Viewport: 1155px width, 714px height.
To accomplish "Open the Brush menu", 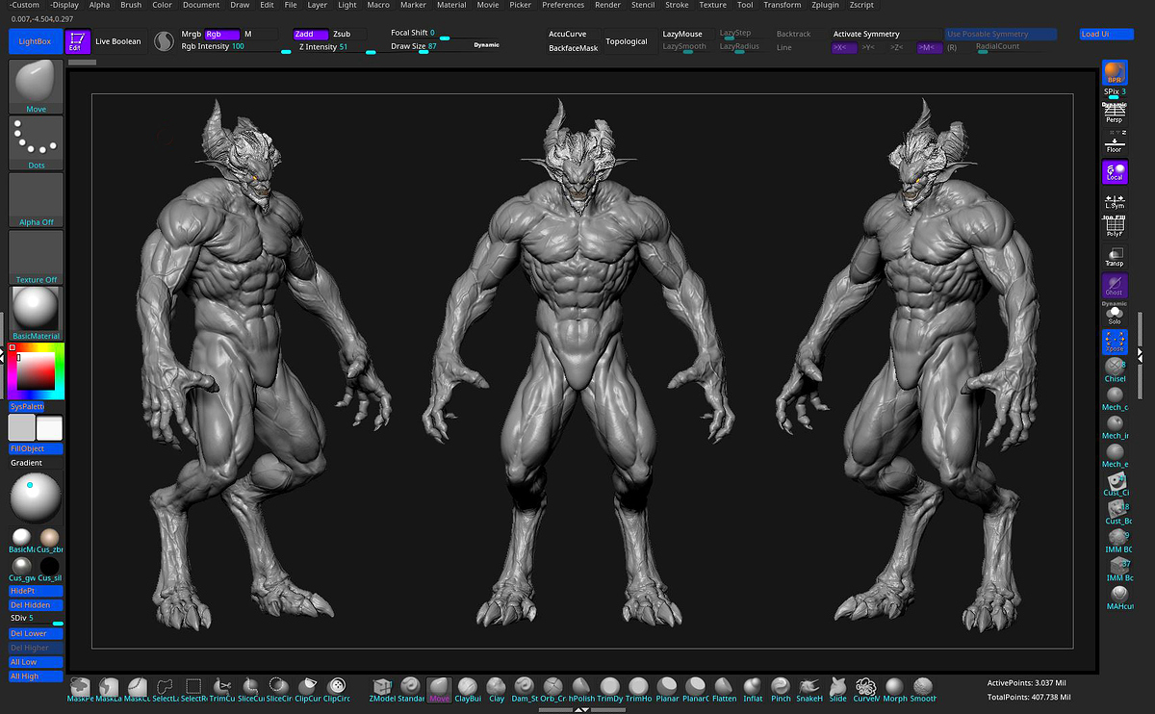I will pos(131,5).
